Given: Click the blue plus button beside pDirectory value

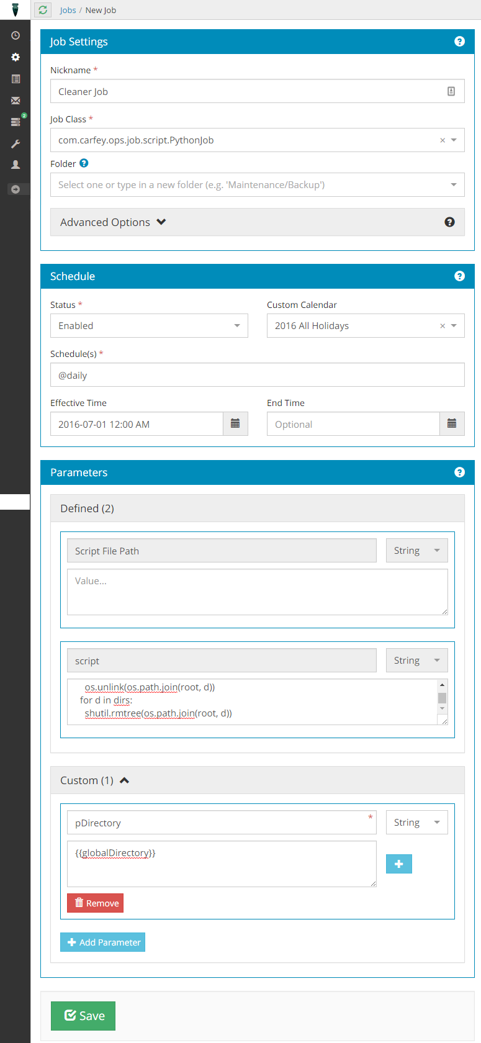Looking at the screenshot, I should coord(398,864).
